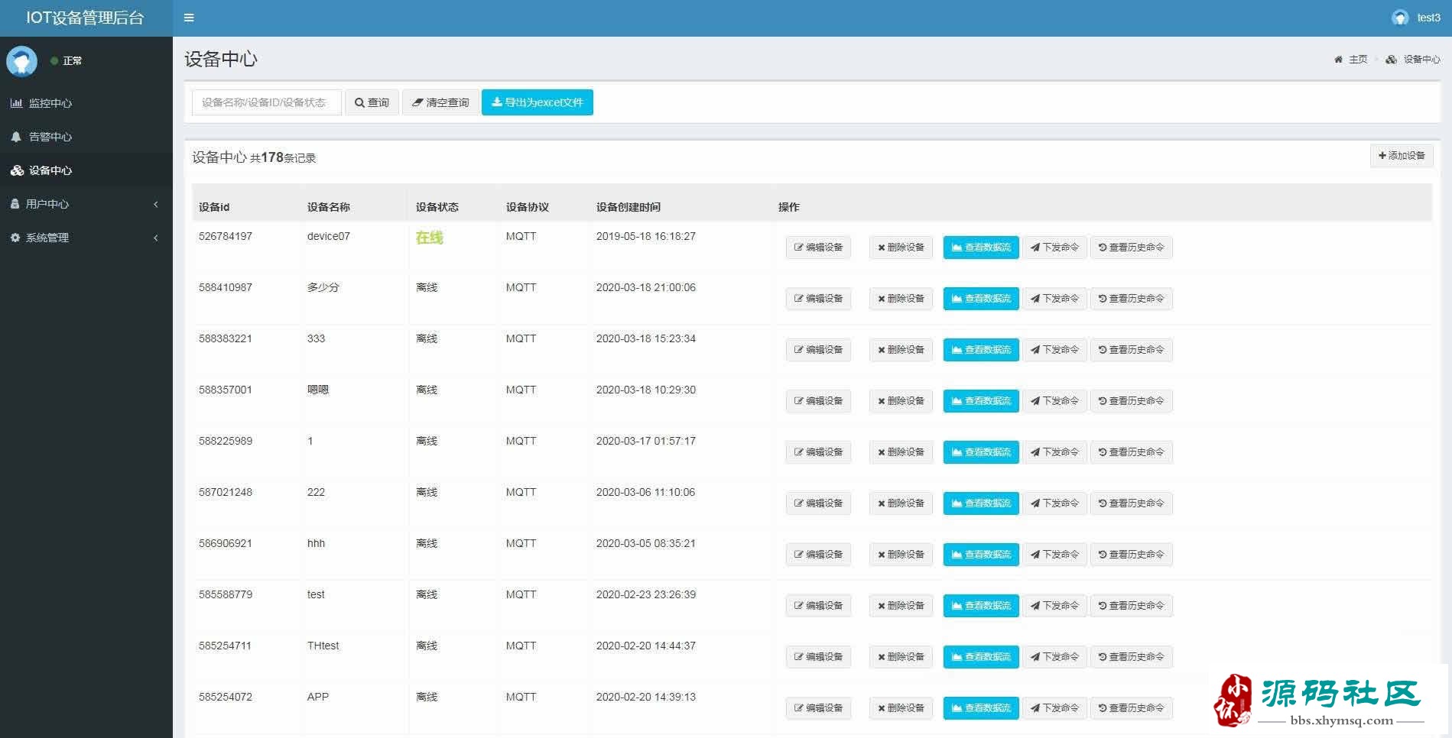The height and width of the screenshot is (738, 1452).
Task: Delete device hhh
Action: (901, 555)
